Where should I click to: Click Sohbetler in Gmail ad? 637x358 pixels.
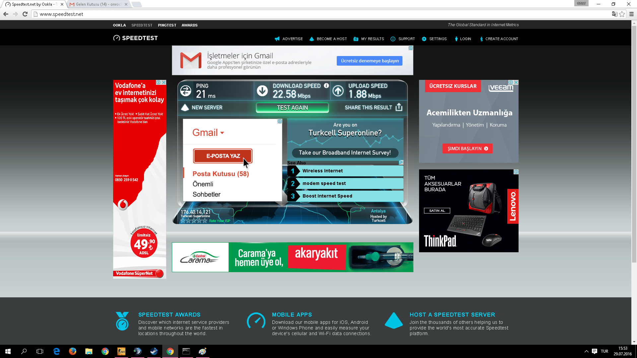(x=206, y=194)
